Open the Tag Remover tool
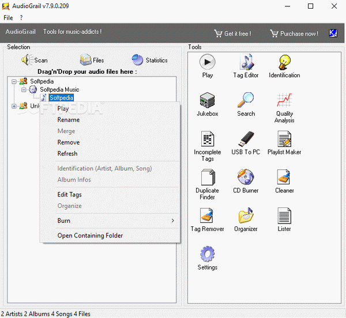 click(x=207, y=215)
